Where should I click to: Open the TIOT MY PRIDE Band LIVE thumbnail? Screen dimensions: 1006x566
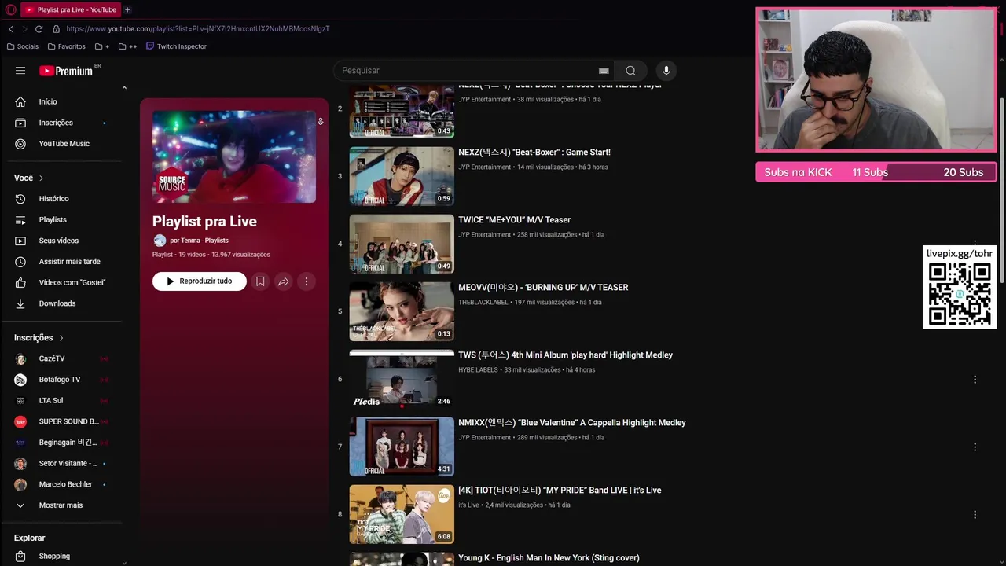402,514
